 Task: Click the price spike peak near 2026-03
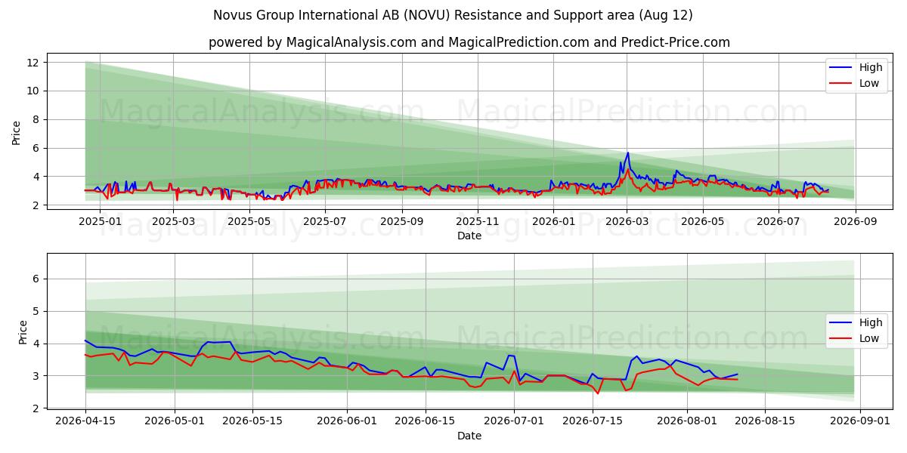(627, 153)
